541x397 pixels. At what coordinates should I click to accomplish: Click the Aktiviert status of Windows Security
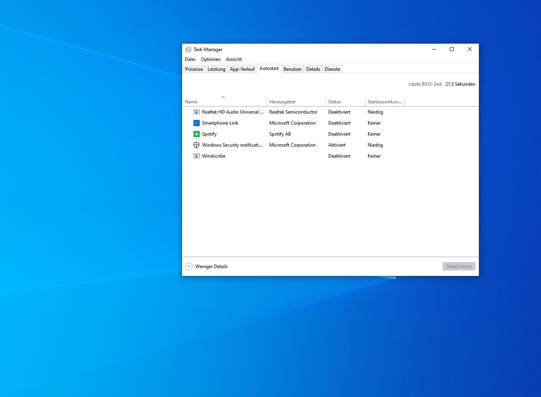tap(337, 145)
